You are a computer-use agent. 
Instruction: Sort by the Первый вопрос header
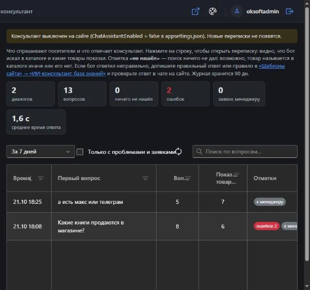pos(79,178)
